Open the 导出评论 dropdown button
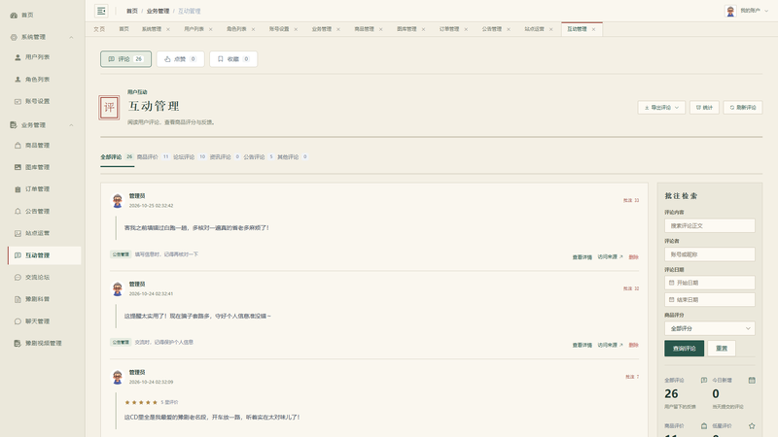This screenshot has height=437, width=778. click(661, 108)
